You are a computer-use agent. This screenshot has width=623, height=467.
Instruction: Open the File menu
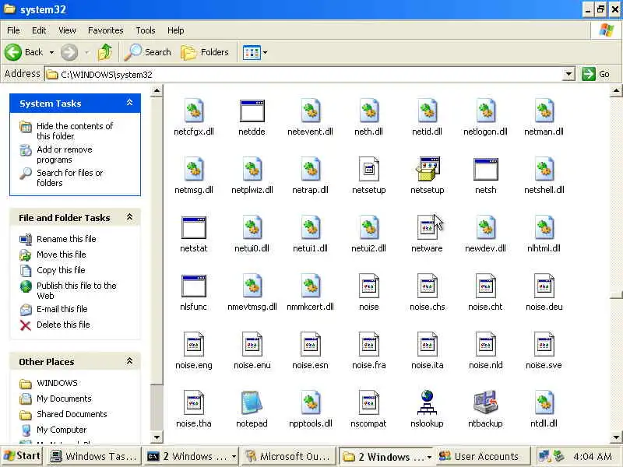[13, 30]
